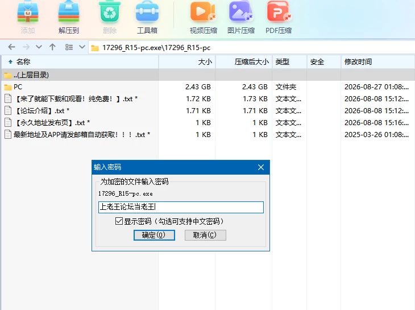
Task: Click the 2025-03-26 modified date cell
Action: [376, 134]
